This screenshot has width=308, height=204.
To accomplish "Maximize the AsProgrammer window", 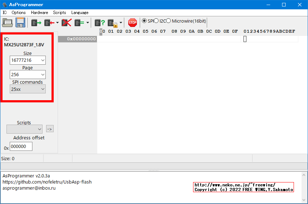I will pos(284,5).
